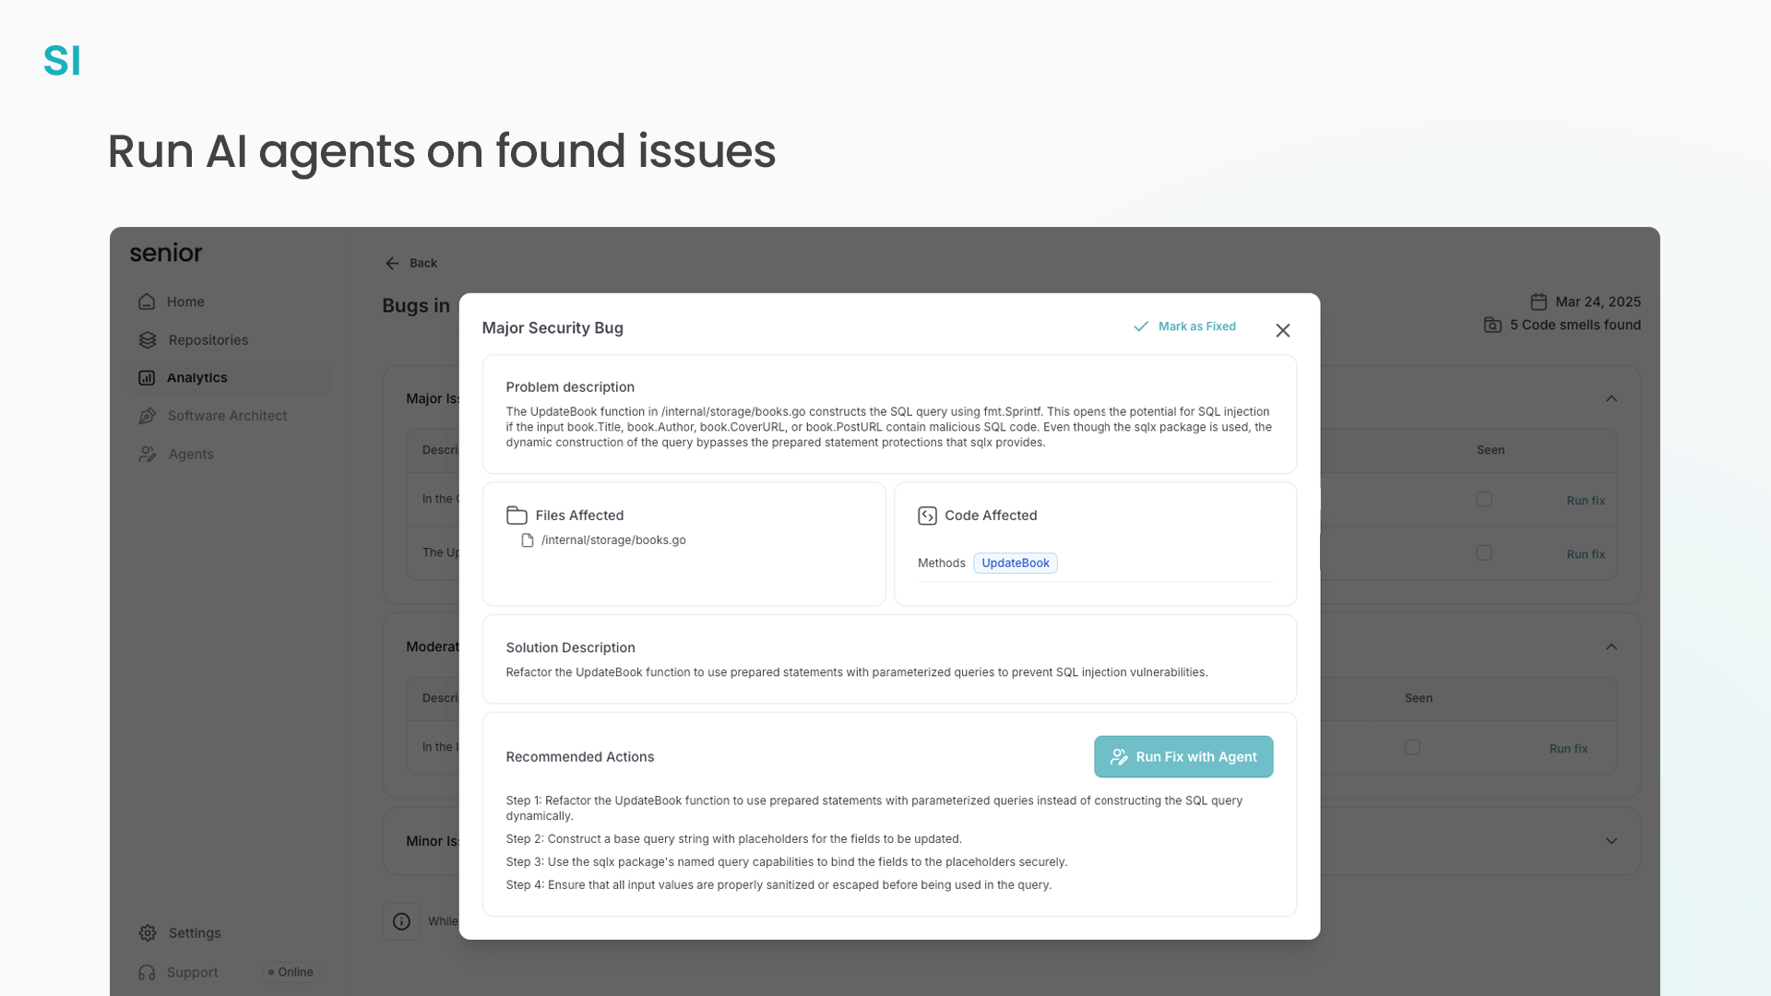Click the Agents icon in sidebar
Image resolution: width=1771 pixels, height=996 pixels.
click(x=148, y=455)
